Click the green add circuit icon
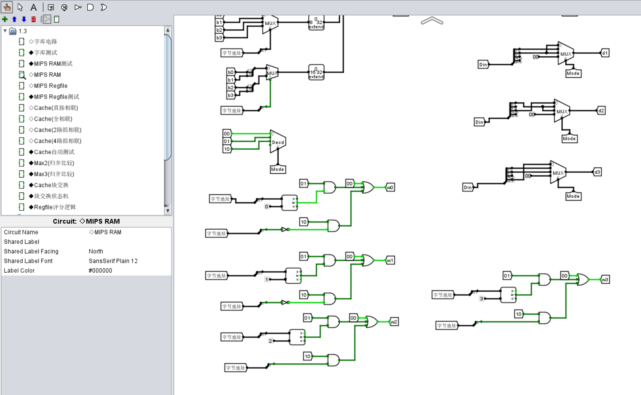 5,19
